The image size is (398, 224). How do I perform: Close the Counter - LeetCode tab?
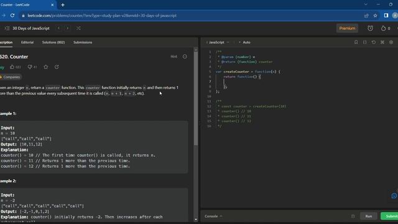52,5
